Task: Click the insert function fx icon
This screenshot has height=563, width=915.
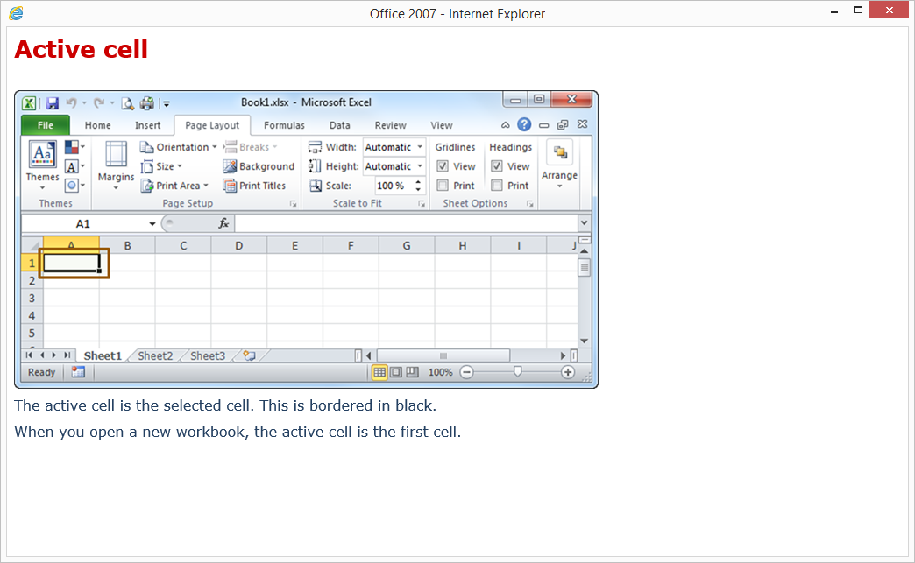Action: coord(223,224)
